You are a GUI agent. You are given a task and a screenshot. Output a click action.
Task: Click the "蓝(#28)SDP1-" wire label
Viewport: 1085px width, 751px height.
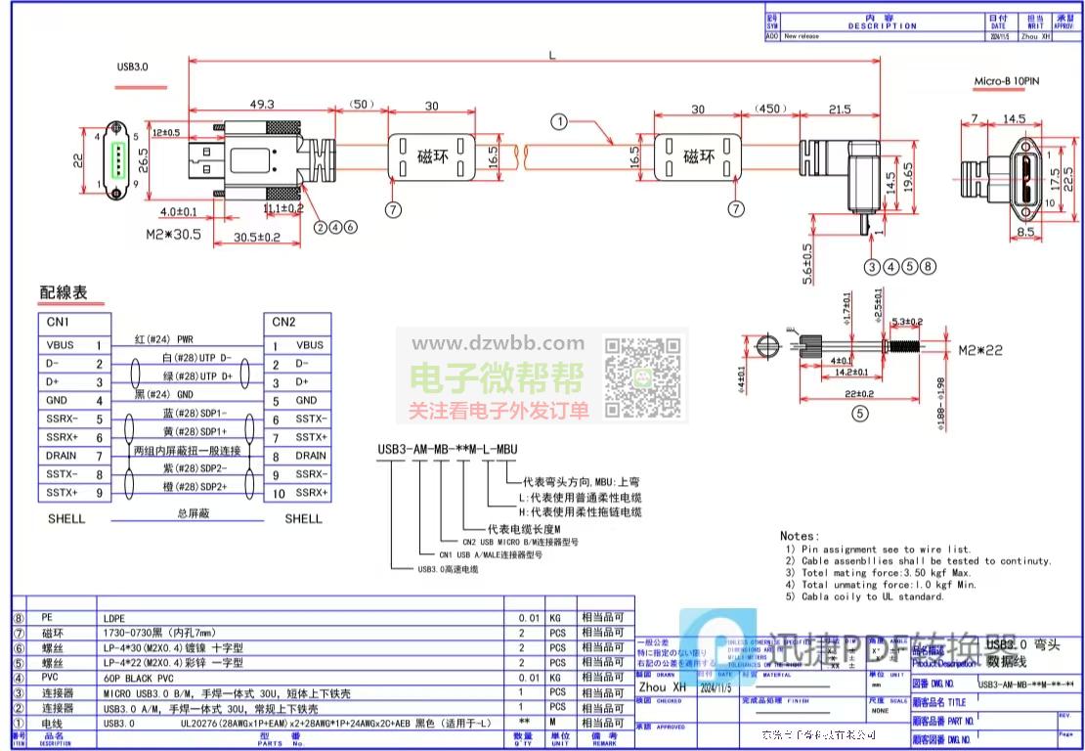click(195, 414)
